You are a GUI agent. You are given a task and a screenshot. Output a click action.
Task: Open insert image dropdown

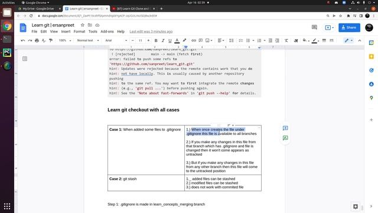(x=208, y=40)
